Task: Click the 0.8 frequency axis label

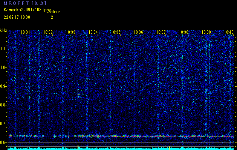Action: click(3, 105)
